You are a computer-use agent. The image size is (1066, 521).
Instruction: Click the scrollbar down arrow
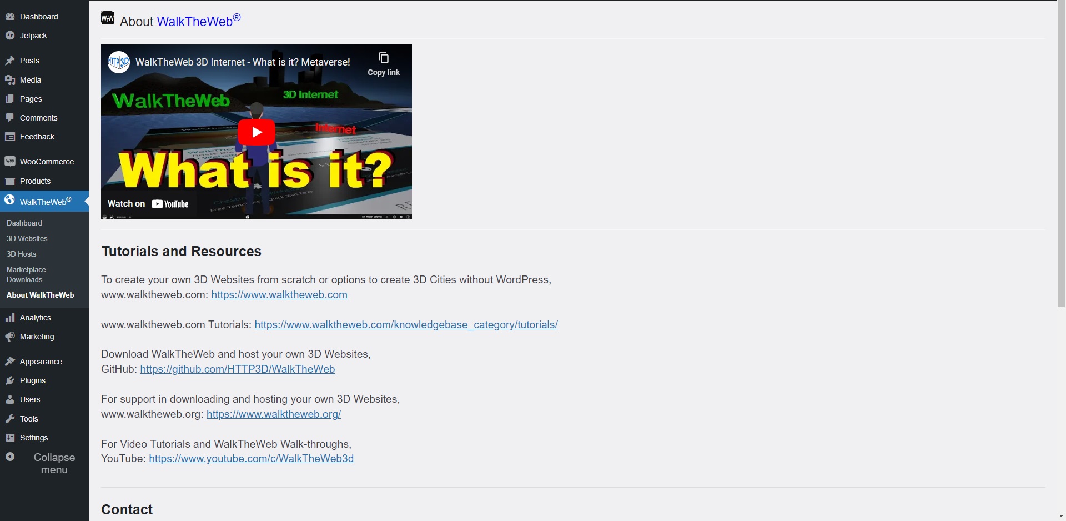(1061, 517)
